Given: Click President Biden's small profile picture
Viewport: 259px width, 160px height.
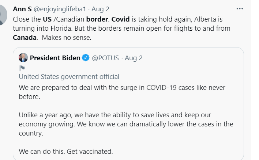Looking at the screenshot, I should tap(23, 58).
